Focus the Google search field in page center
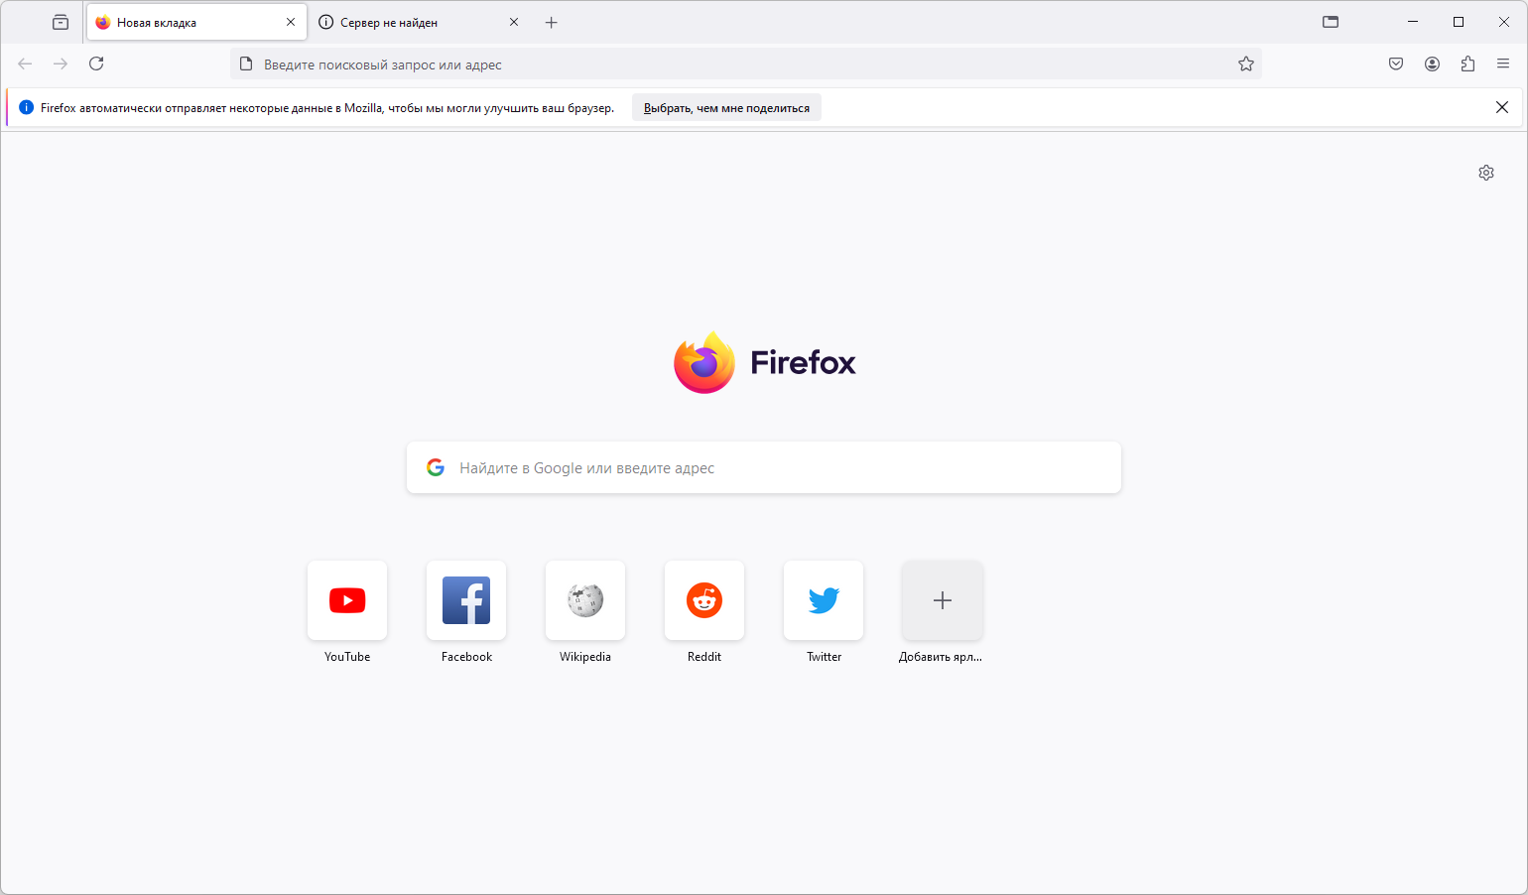Viewport: 1528px width, 895px height. pos(764,467)
